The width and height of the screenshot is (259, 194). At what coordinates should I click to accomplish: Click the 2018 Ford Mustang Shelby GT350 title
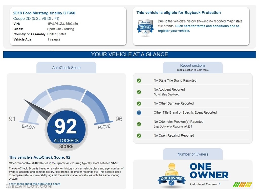tap(44, 13)
